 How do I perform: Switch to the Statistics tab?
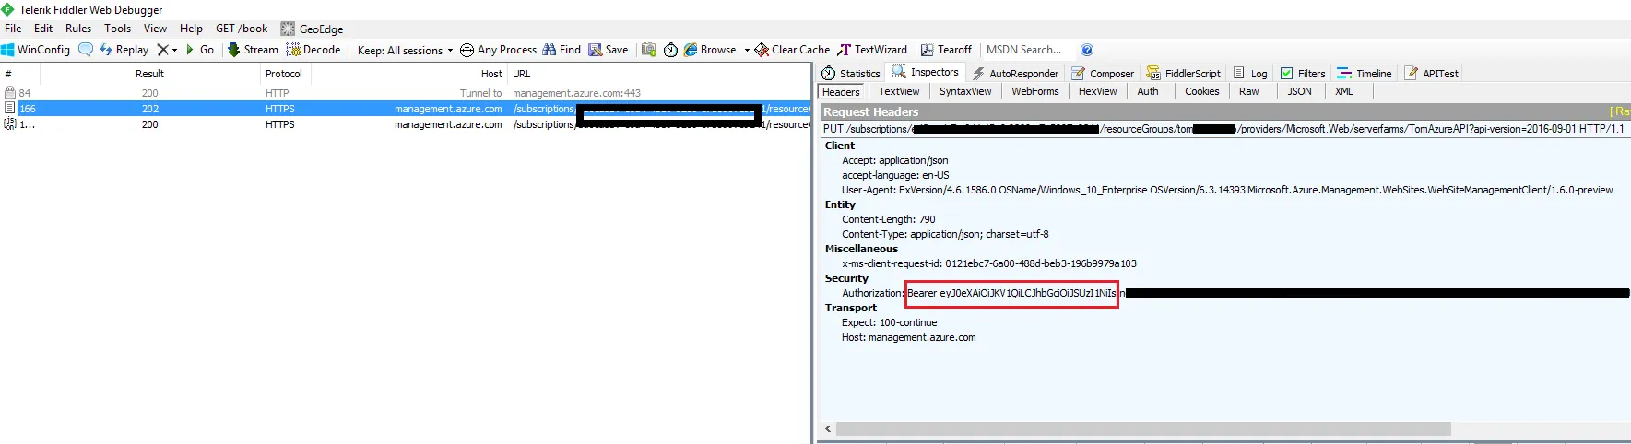tap(851, 74)
